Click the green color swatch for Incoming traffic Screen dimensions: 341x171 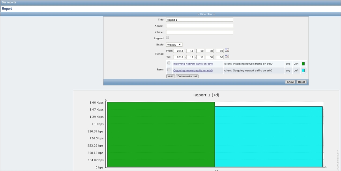coord(303,64)
